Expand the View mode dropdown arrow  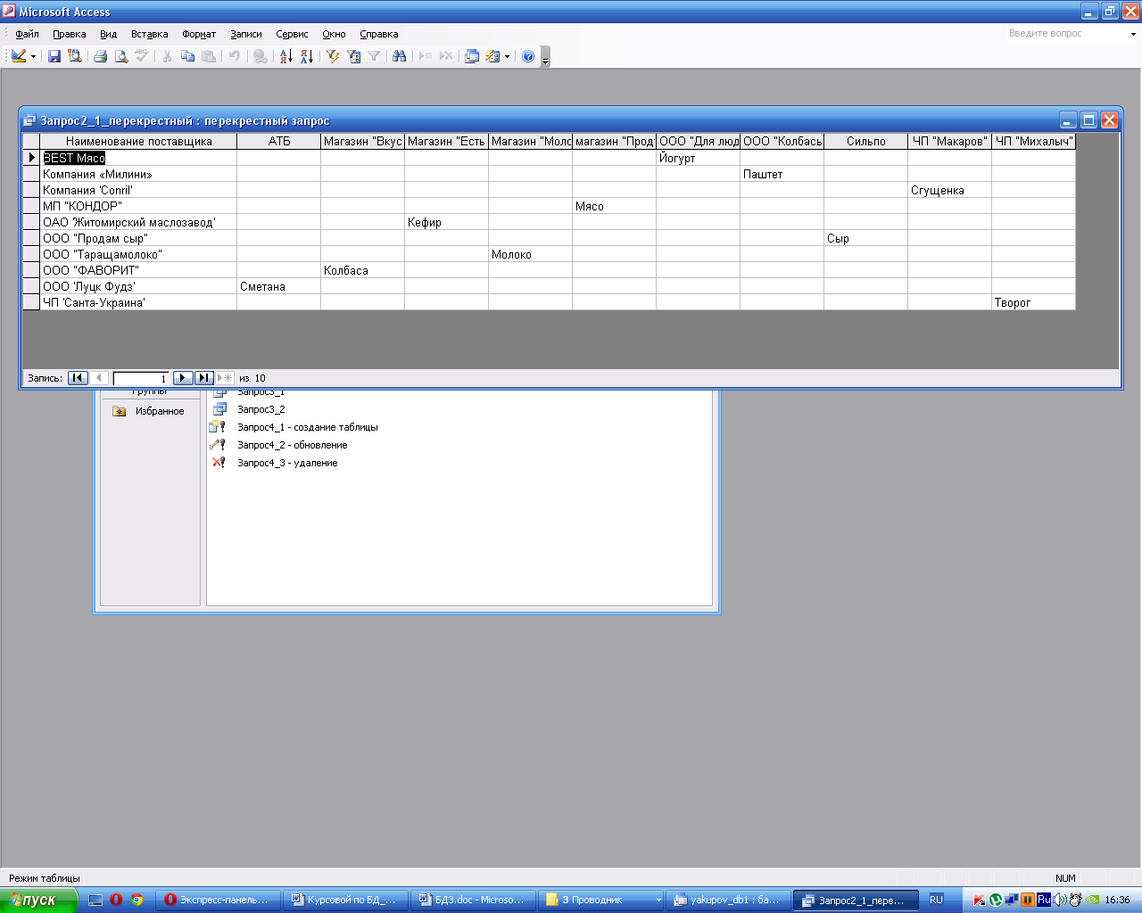pyautogui.click(x=33, y=56)
